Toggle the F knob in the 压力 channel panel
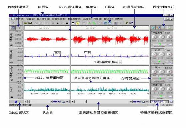 pyautogui.click(x=169, y=72)
